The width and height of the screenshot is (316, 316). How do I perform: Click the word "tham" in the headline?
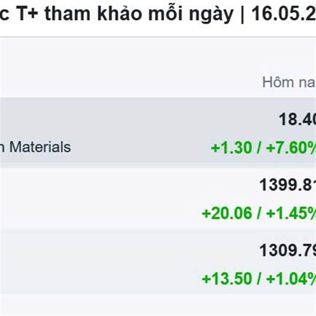[x=67, y=13]
